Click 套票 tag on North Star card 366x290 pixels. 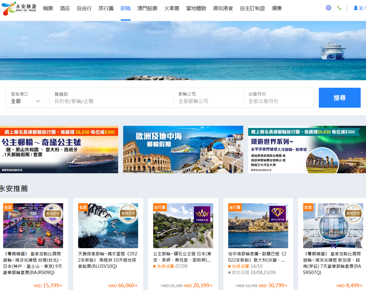pyautogui.click(x=308, y=207)
